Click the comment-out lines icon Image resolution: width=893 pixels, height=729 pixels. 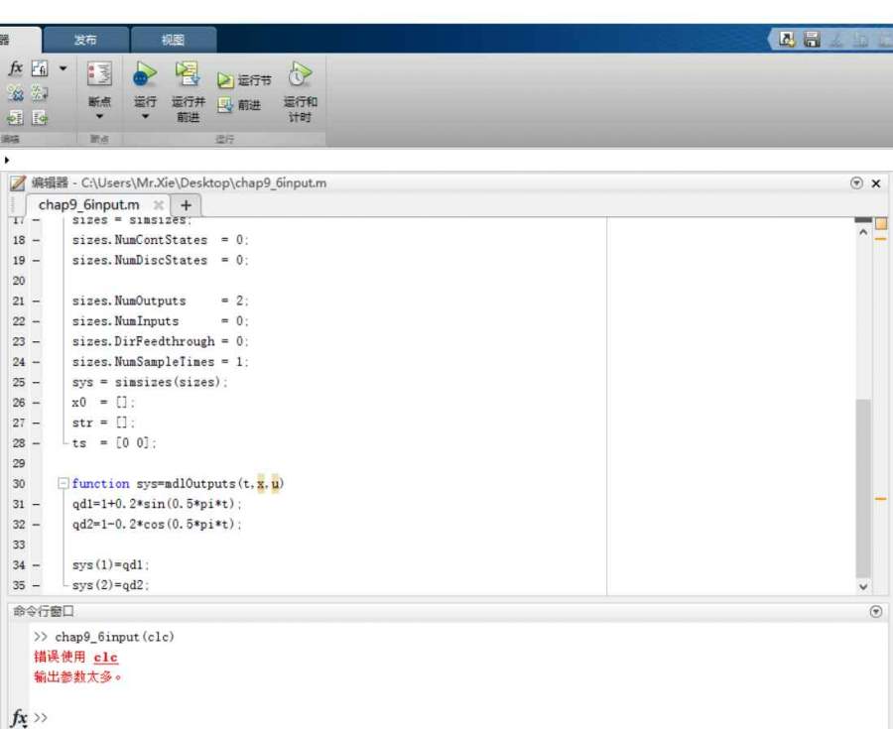click(15, 93)
